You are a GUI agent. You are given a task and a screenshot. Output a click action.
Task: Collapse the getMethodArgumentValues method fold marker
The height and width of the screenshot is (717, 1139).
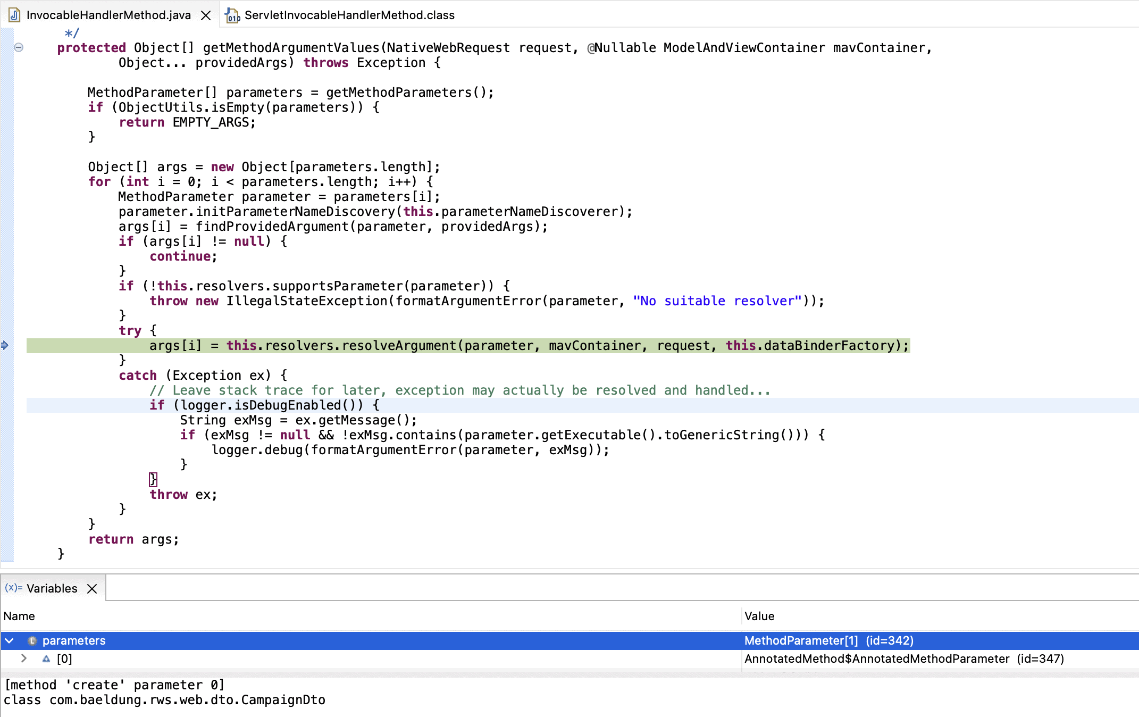tap(19, 47)
